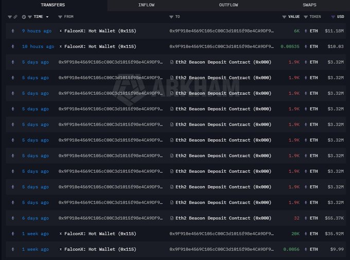Open the '10 hours ago' transaction link
Viewport: 350px width, 260px height.
point(38,46)
